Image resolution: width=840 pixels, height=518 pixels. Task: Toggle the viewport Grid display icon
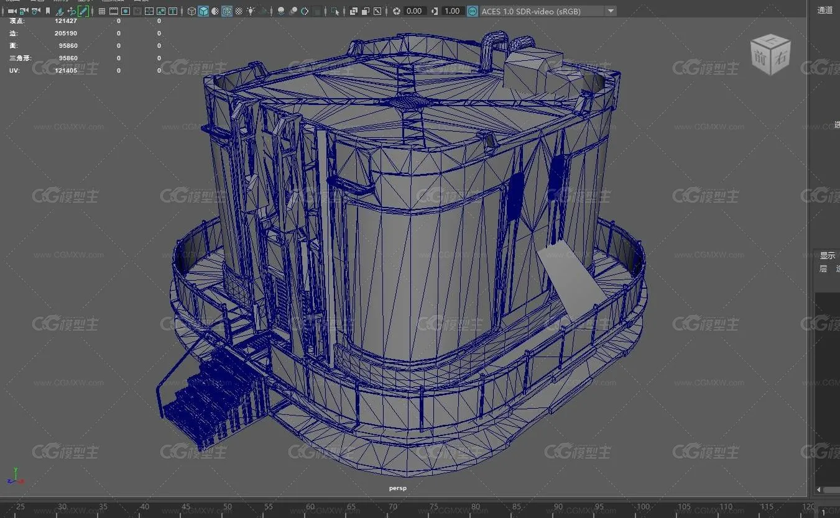click(101, 11)
